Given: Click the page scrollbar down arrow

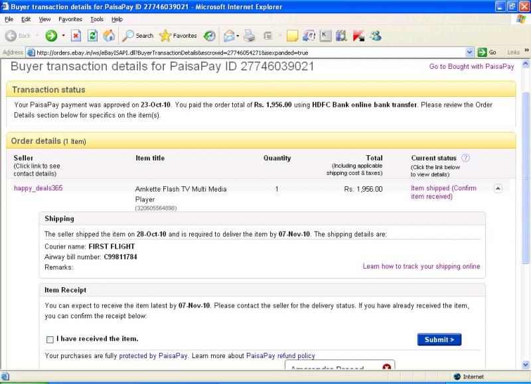Looking at the screenshot, I should 526,364.
